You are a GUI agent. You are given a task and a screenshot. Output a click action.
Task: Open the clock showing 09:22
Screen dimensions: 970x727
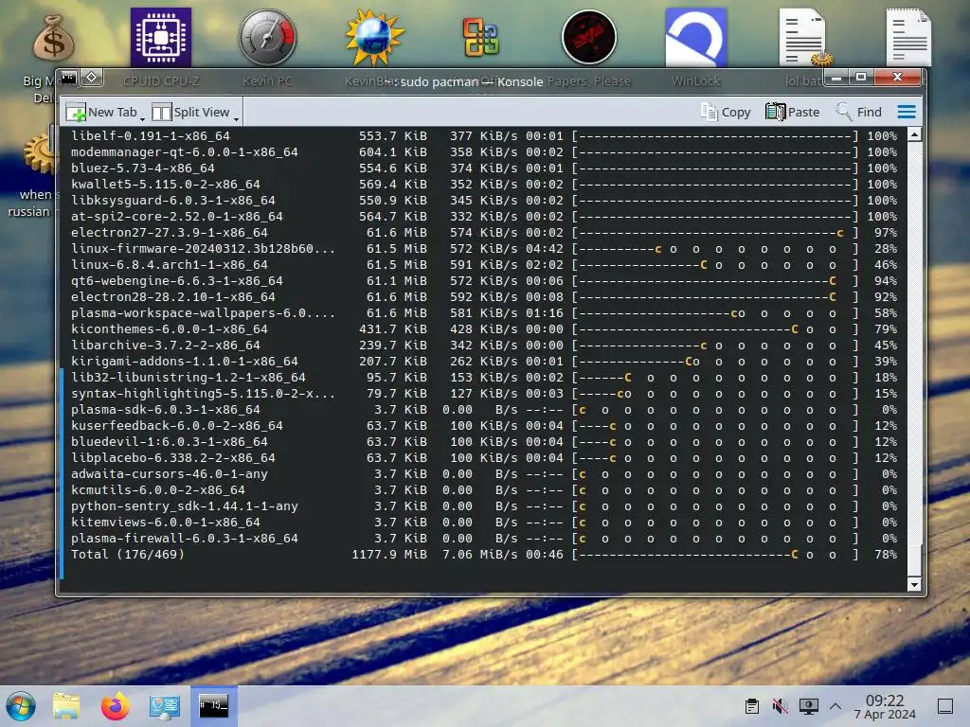885,706
